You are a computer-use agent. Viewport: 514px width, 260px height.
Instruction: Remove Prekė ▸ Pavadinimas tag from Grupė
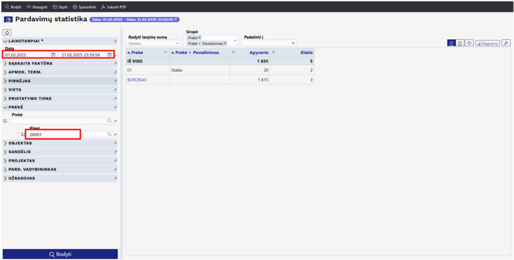click(x=225, y=43)
